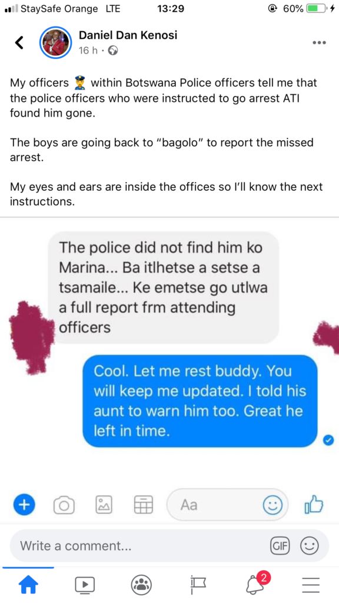The image size is (339, 603).
Task: Tap the blue plus icon in messenger
Action: (24, 504)
